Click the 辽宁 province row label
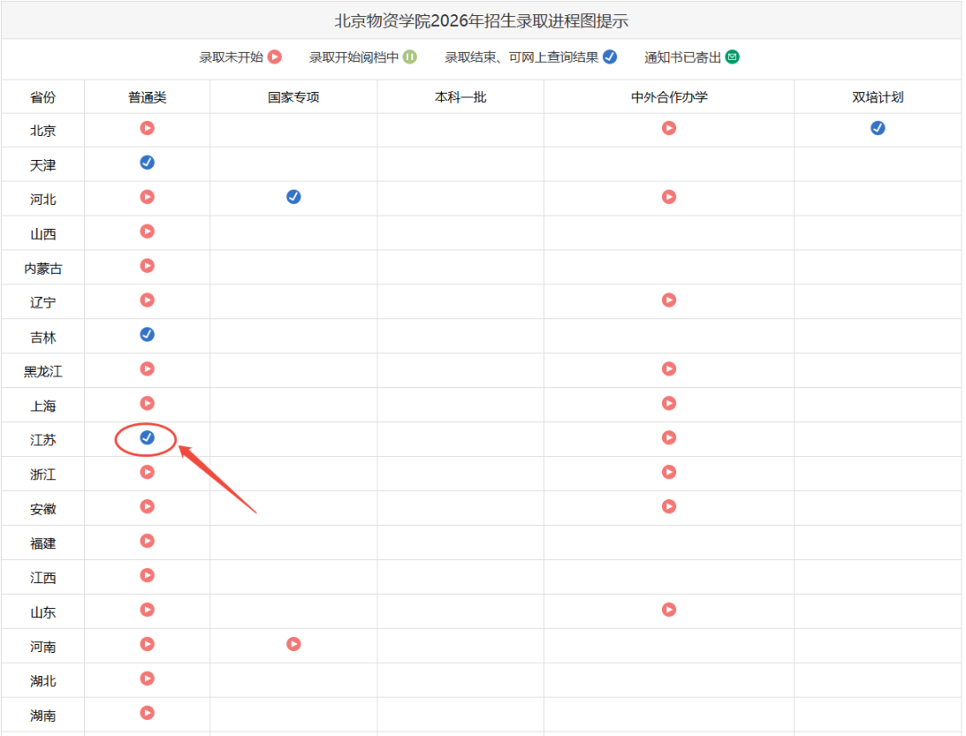 43,303
